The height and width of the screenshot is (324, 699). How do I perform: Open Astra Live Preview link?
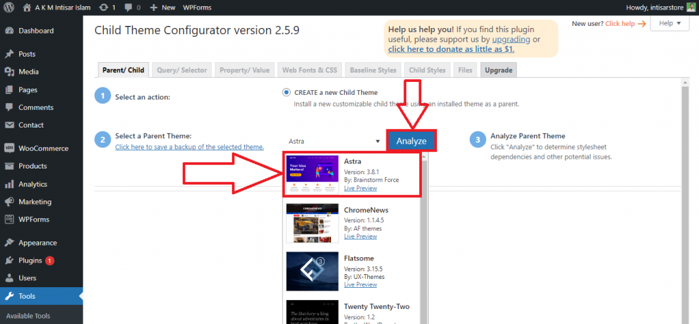(x=360, y=188)
